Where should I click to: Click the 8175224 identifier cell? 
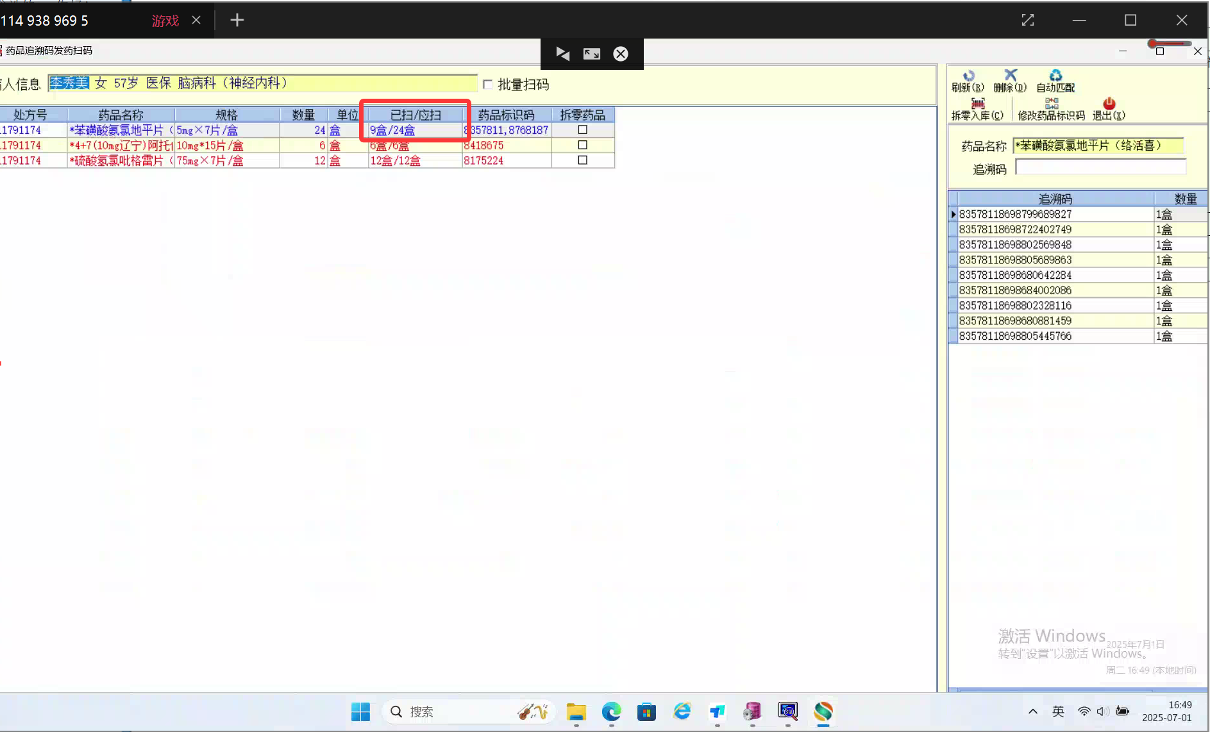[507, 161]
